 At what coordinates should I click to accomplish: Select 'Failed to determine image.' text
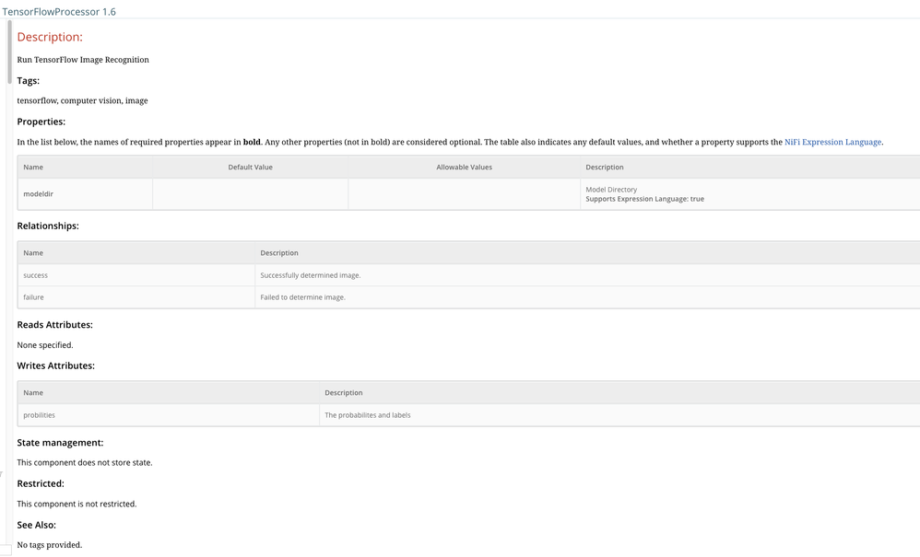(302, 297)
